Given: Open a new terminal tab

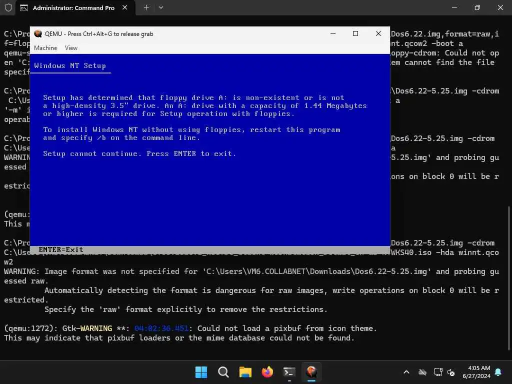Looking at the screenshot, I should tap(146, 7).
